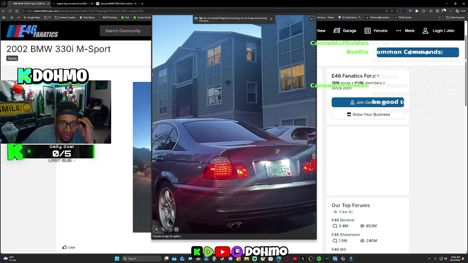Open Google Maps bookmark

point(32,18)
